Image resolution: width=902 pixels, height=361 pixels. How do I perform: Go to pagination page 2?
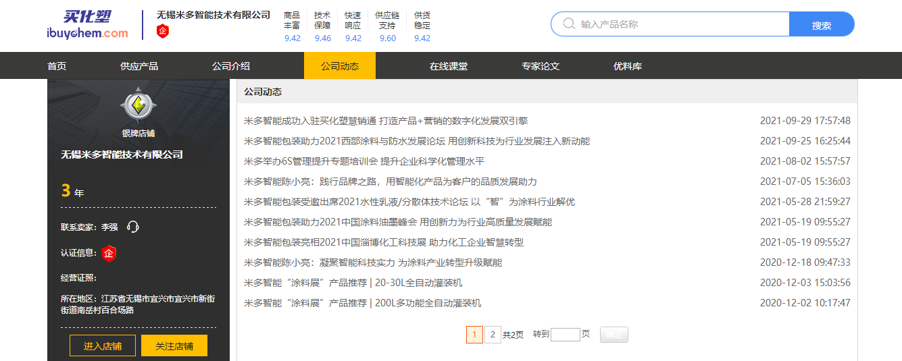coord(493,334)
